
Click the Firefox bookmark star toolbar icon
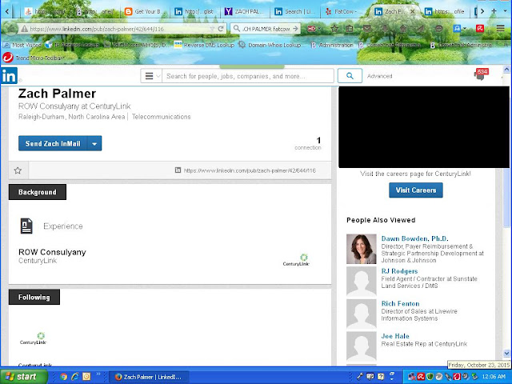click(334, 29)
